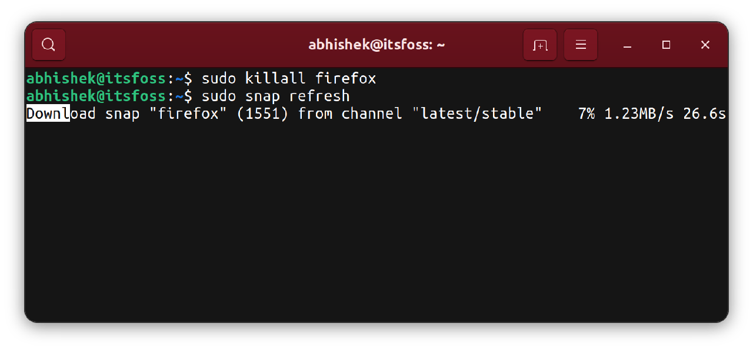Open the hamburger menu

pos(581,45)
